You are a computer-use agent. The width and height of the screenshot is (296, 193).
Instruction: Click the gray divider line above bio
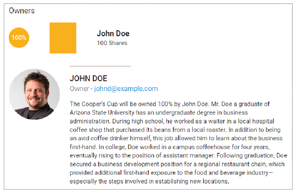click(100, 66)
